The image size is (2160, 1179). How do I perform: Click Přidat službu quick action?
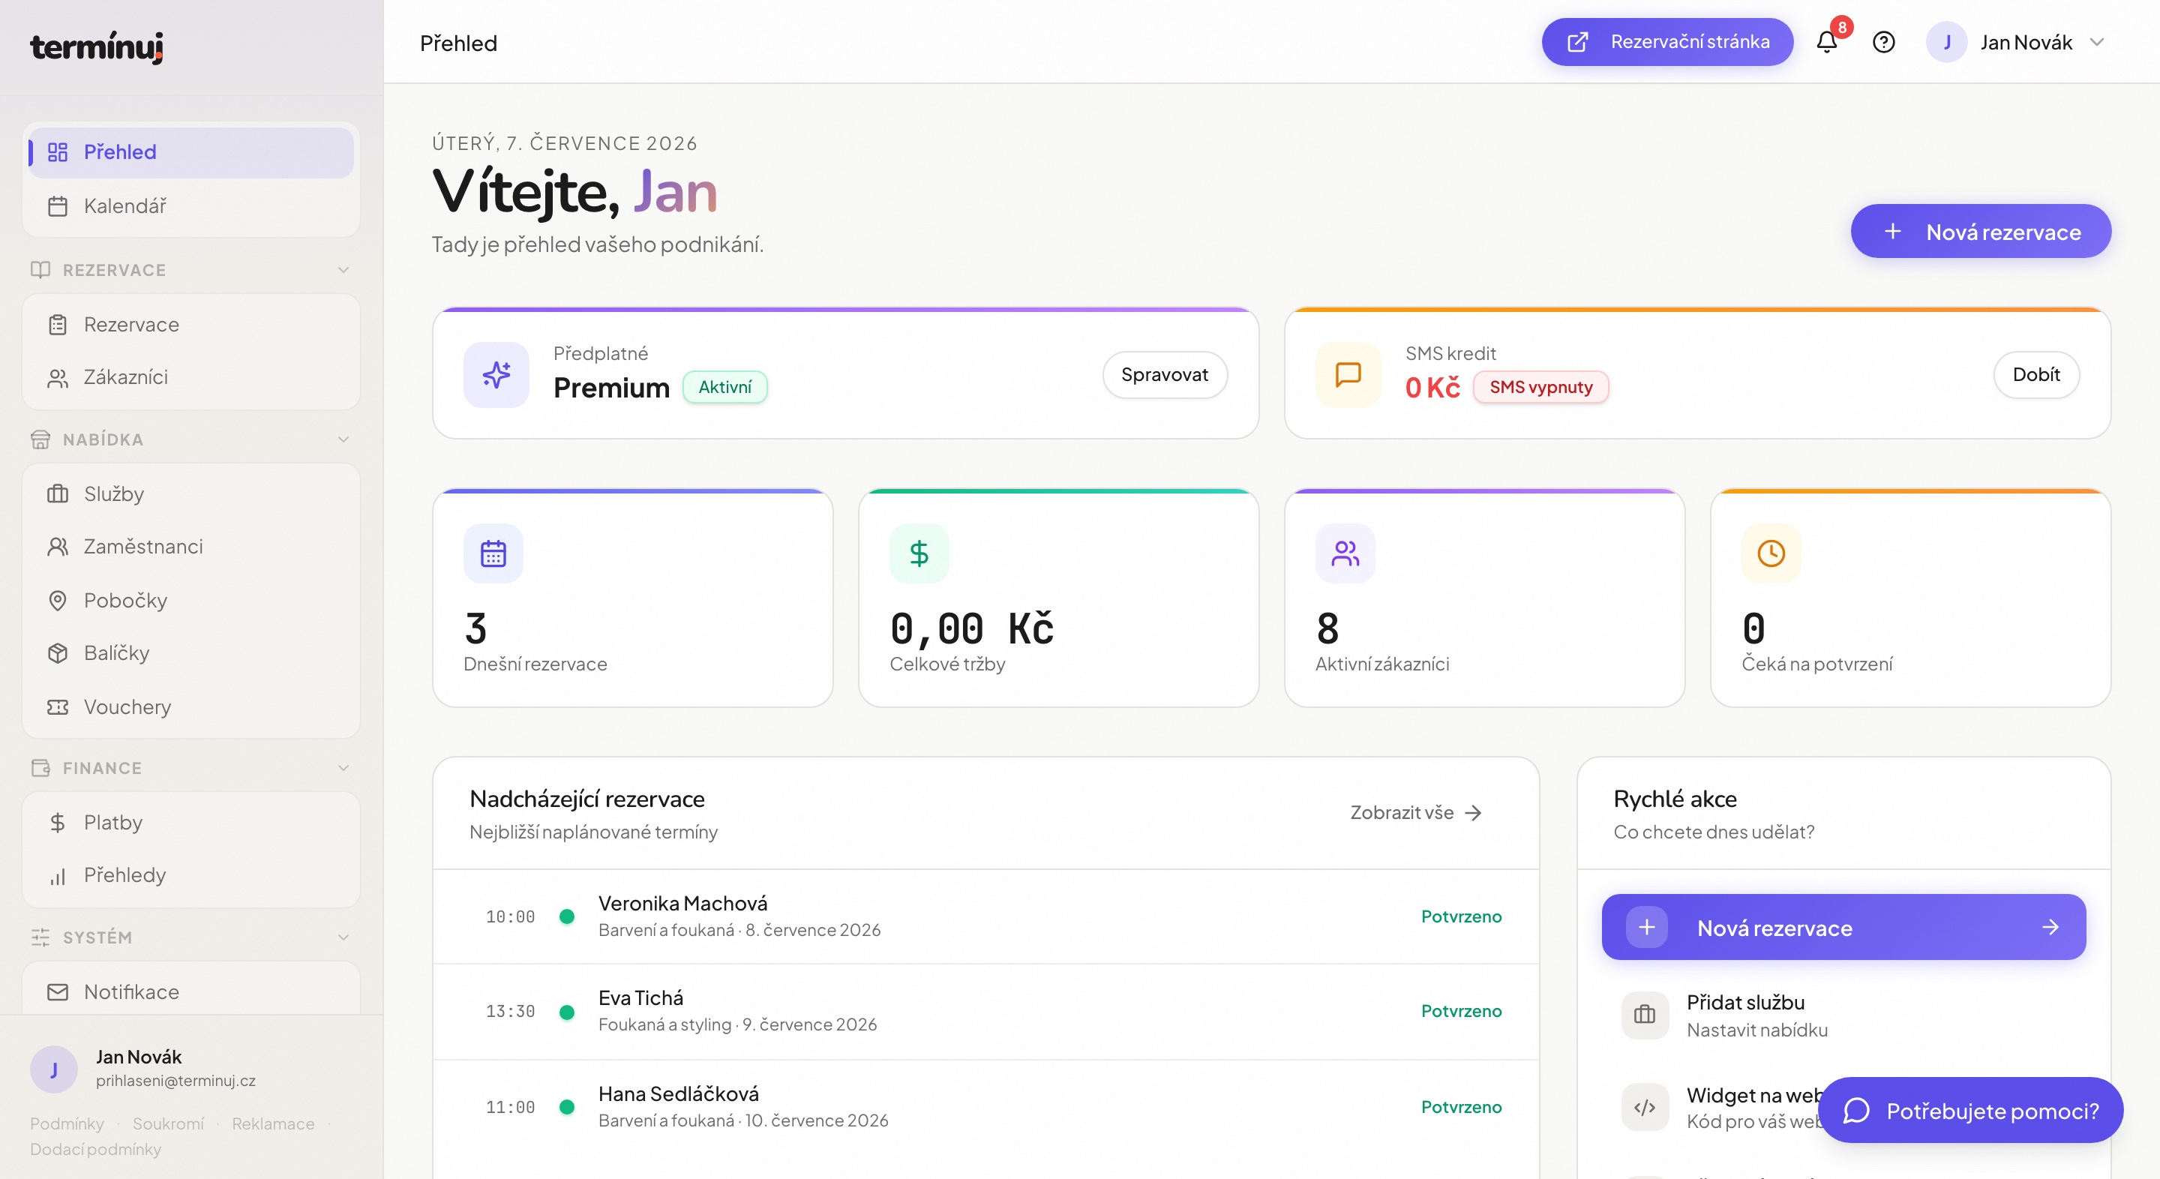(1843, 1015)
